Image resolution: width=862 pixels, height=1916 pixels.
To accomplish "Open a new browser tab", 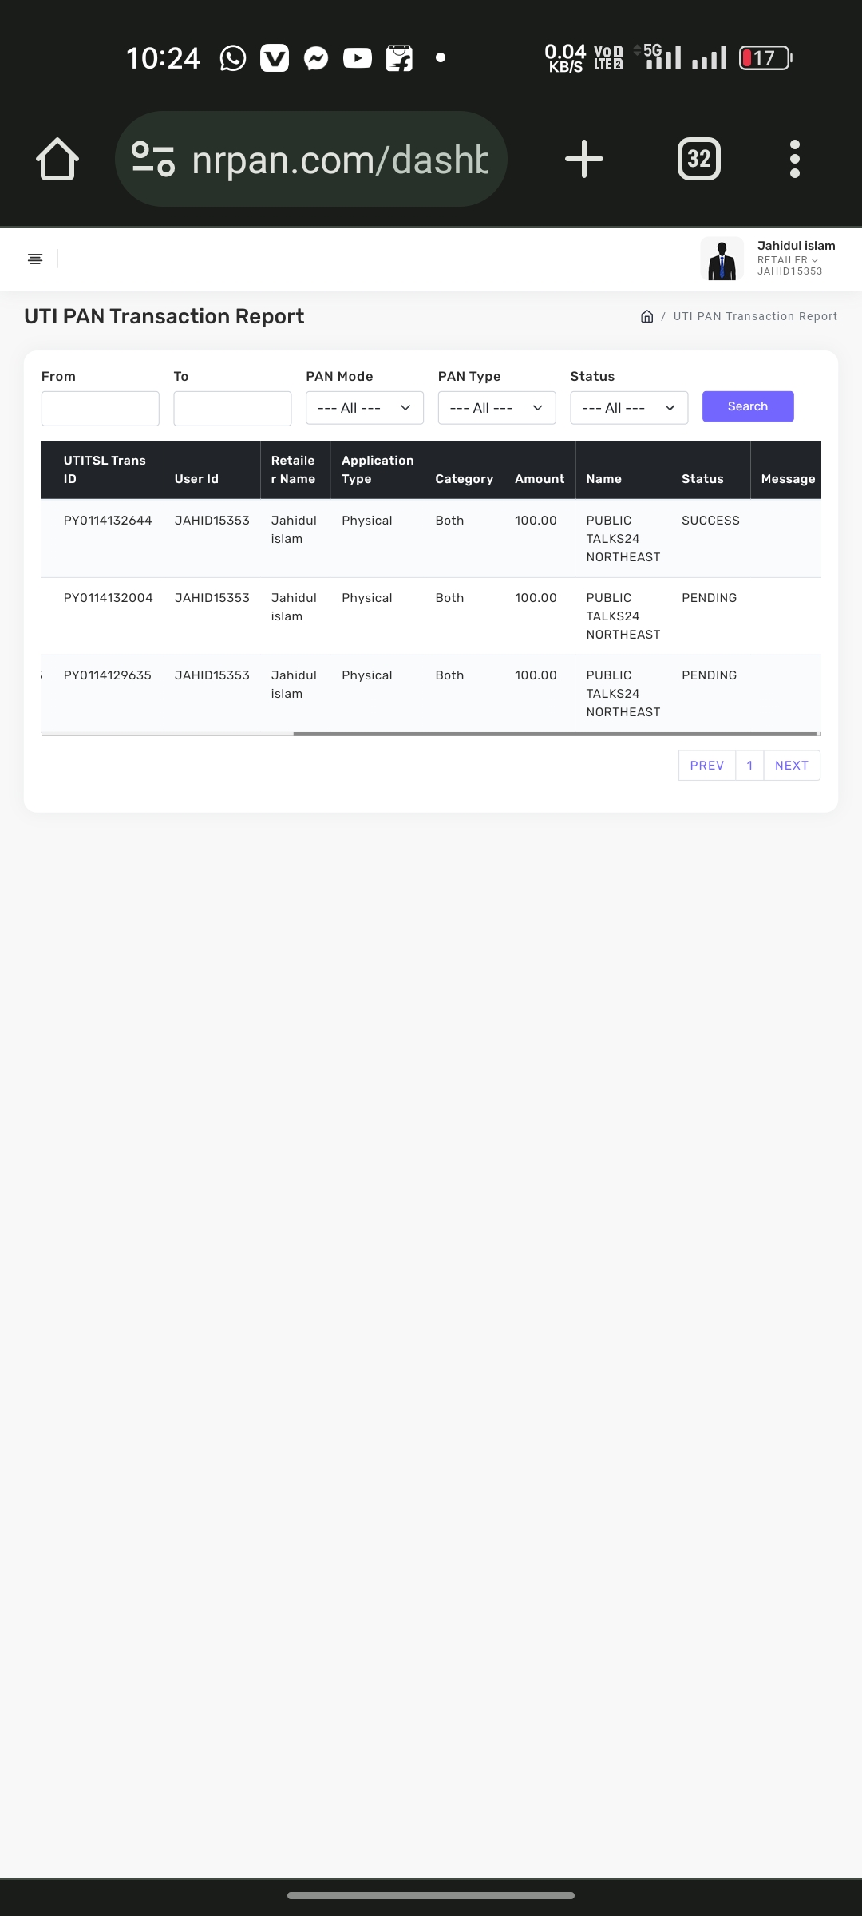I will [x=583, y=159].
